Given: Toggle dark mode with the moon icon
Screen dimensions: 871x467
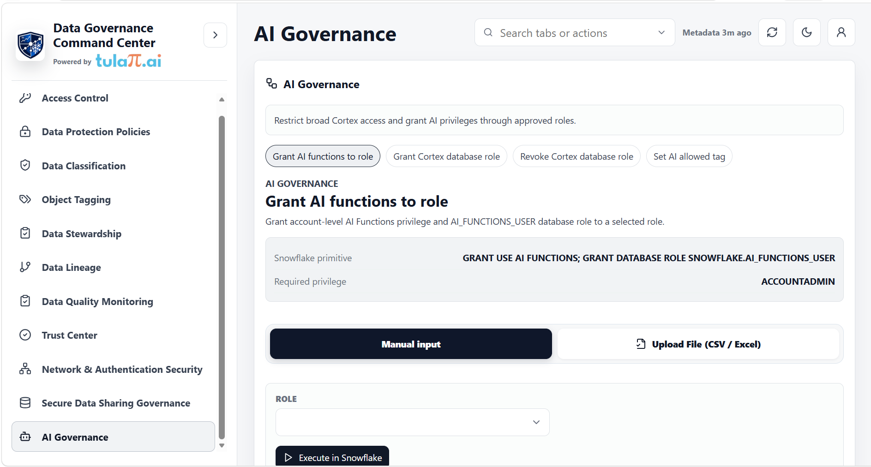Looking at the screenshot, I should click(x=807, y=32).
